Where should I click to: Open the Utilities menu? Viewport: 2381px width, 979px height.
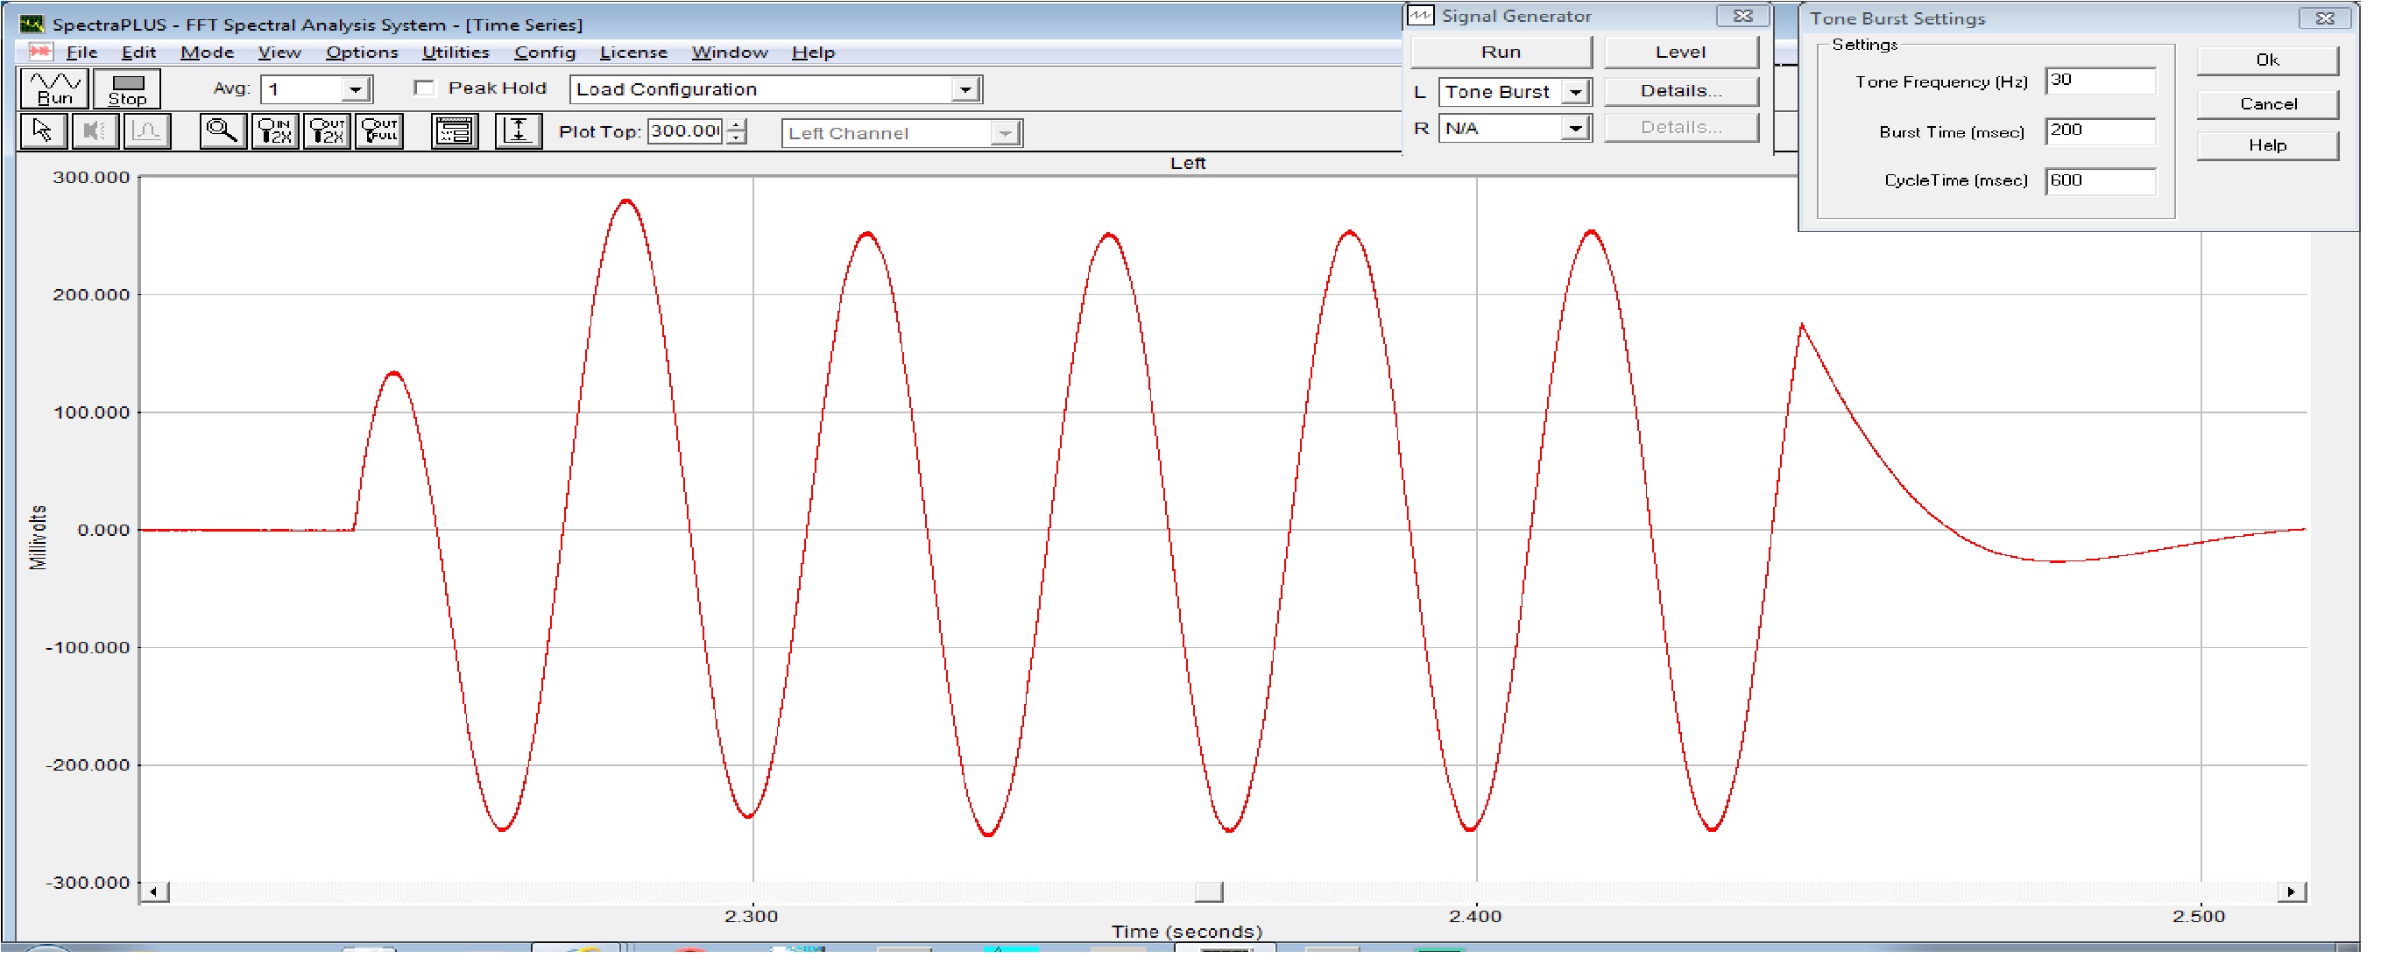tap(455, 53)
